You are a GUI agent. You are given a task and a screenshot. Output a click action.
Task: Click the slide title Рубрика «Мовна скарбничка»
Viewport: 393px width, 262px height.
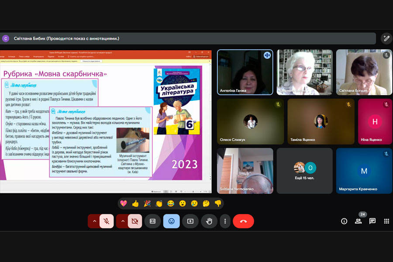click(55, 74)
